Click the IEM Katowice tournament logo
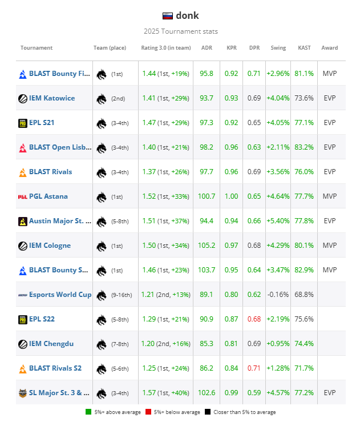The width and height of the screenshot is (360, 426). pyautogui.click(x=22, y=98)
